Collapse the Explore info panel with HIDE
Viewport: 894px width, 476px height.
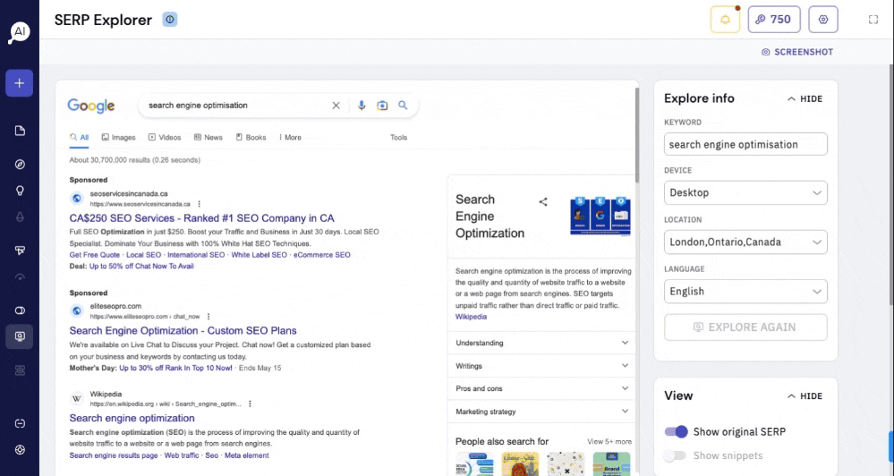click(x=805, y=99)
